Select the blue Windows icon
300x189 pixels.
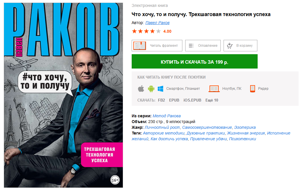tap(160, 89)
